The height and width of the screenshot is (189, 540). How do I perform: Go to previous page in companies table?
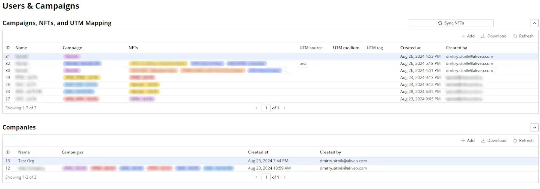click(256, 177)
